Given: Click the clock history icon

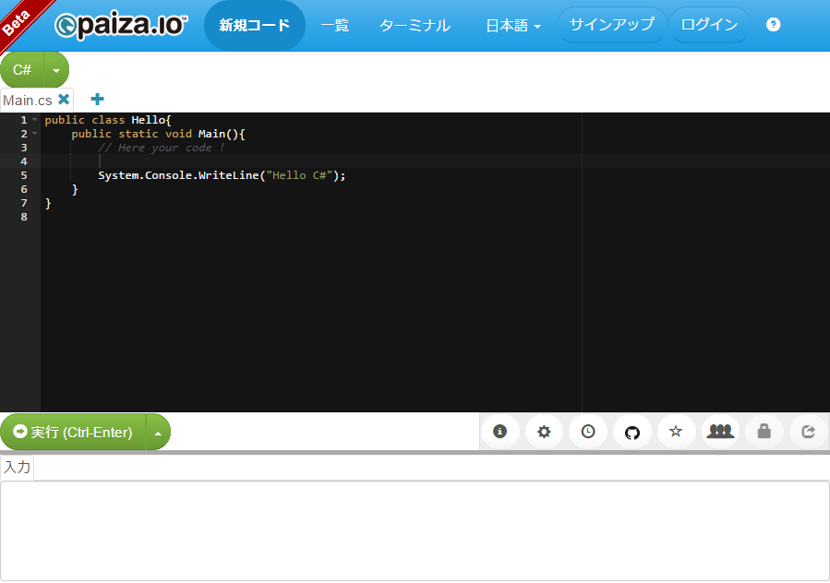Looking at the screenshot, I should (x=588, y=432).
